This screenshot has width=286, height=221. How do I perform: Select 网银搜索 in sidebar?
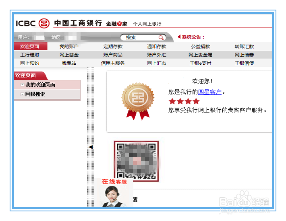click(35, 94)
